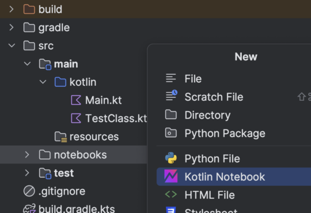Click the Stylesheet CSS icon

171,210
